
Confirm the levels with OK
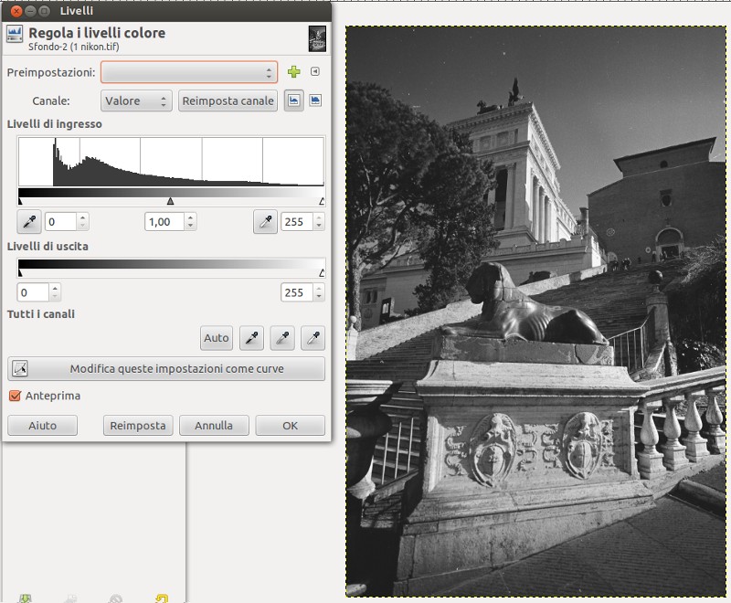(290, 425)
